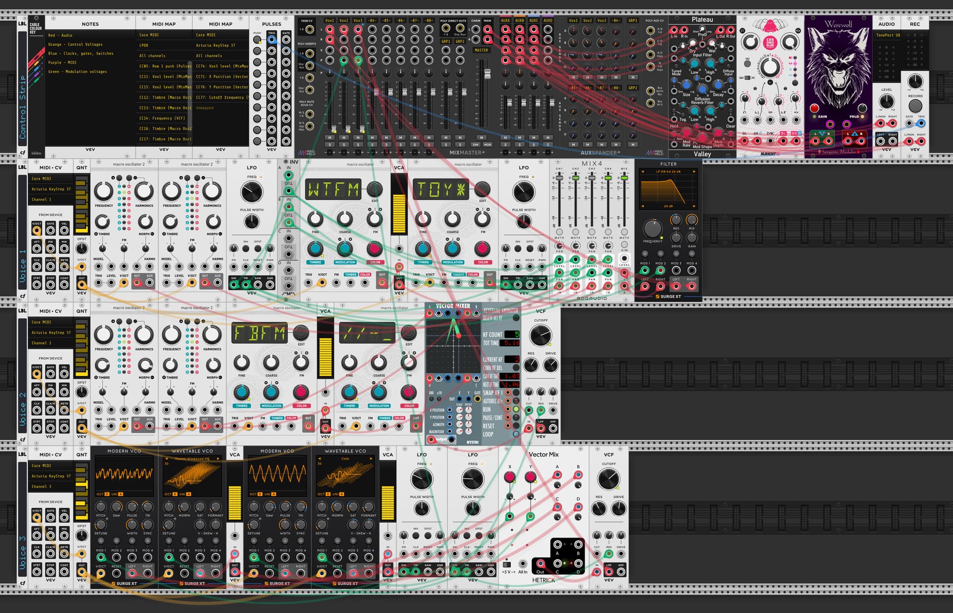Image resolution: width=953 pixels, height=613 pixels.
Task: Click GRP1 label on MixMaster
Action: point(446,41)
